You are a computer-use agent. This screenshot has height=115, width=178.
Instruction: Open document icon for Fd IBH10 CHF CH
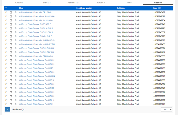coord(16,40)
